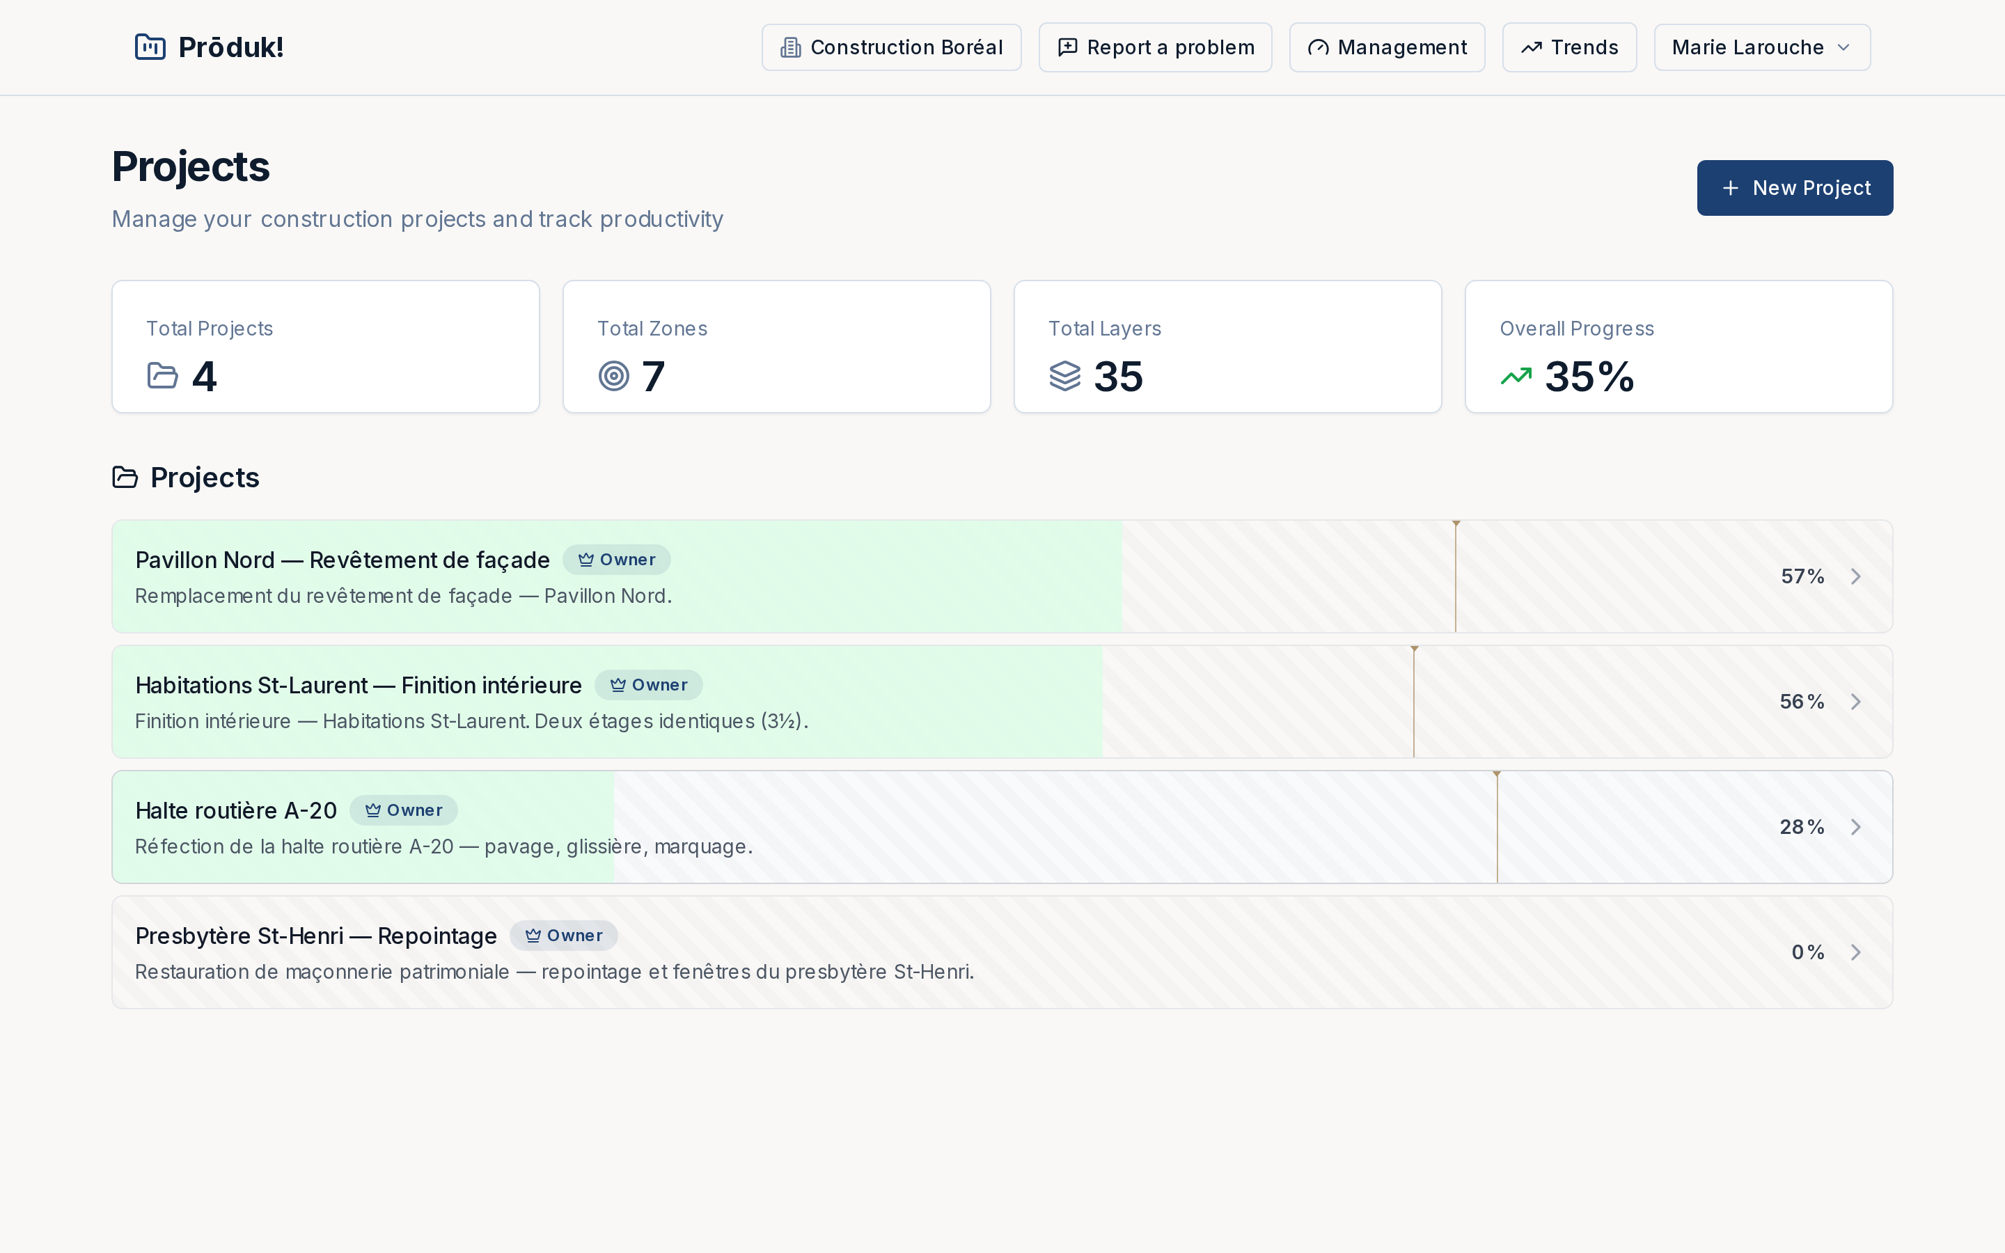Click the trend arrow icon in Trends

point(1530,48)
